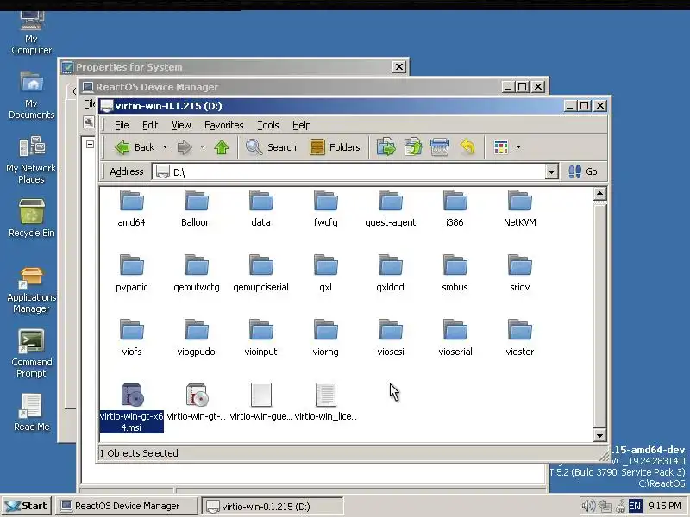Switch to ReactOS Device Manager taskbar button
This screenshot has width=690, height=517.
click(127, 506)
